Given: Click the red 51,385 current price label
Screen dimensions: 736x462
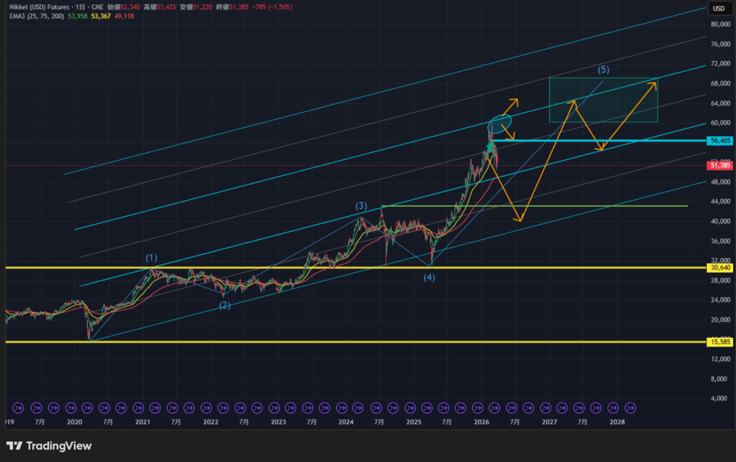Looking at the screenshot, I should pyautogui.click(x=719, y=165).
